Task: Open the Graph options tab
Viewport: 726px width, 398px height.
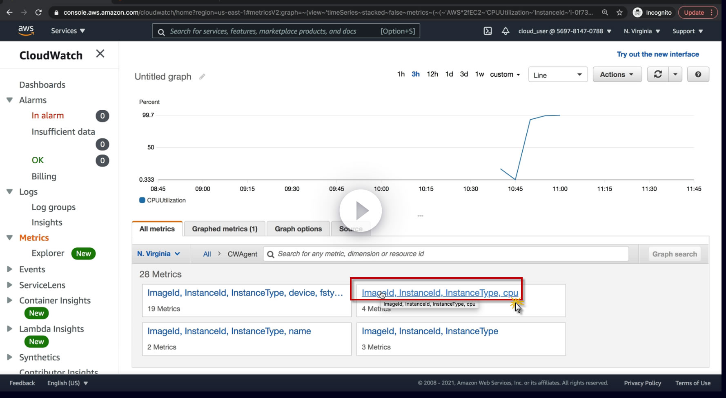Action: tap(298, 229)
